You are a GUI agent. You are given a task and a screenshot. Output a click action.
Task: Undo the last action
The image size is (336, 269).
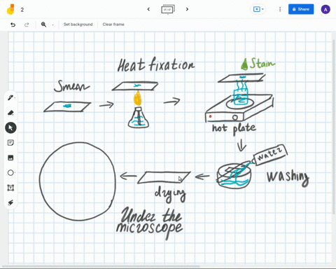[x=13, y=25]
